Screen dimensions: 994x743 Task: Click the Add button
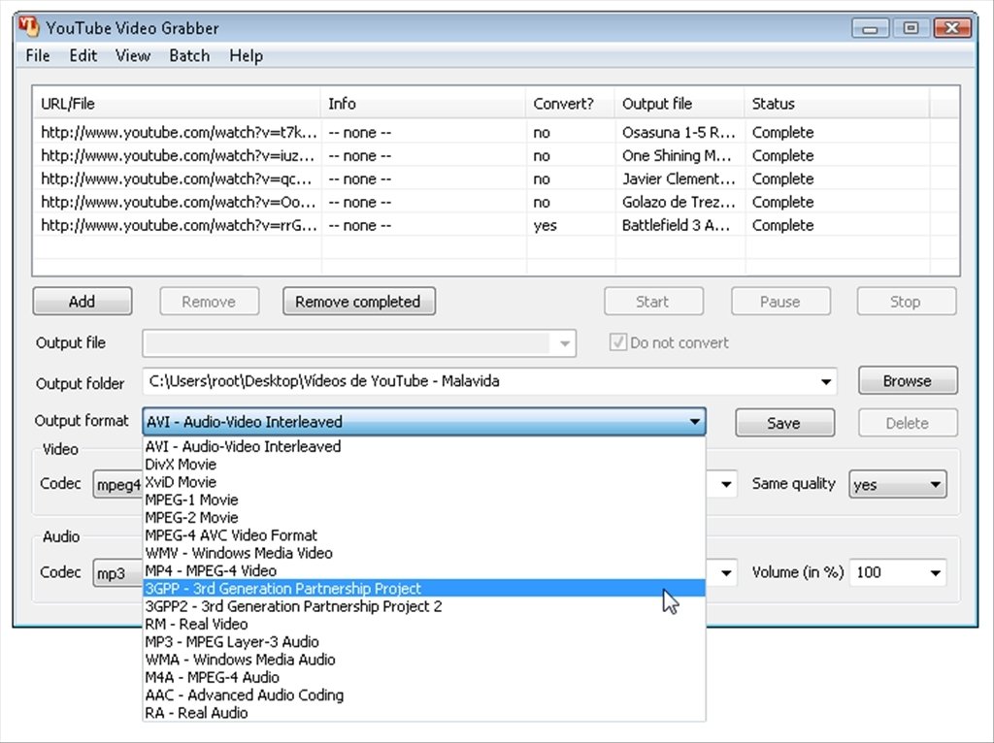(83, 302)
